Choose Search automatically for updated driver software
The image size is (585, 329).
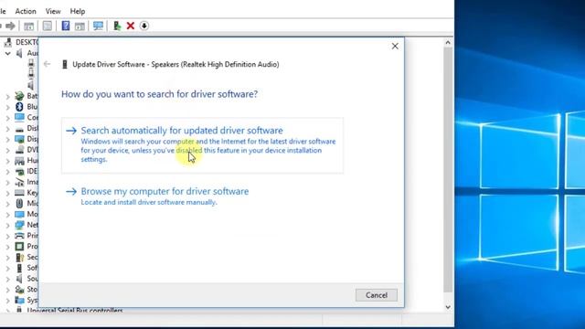pos(202,145)
